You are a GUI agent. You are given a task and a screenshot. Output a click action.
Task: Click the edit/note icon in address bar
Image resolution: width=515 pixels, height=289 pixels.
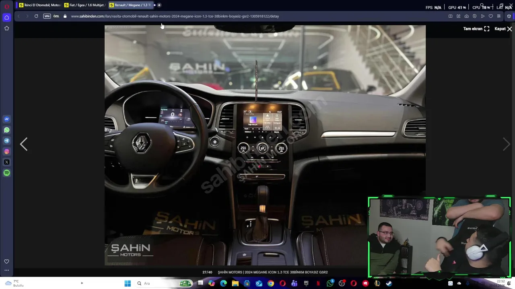[x=458, y=16]
